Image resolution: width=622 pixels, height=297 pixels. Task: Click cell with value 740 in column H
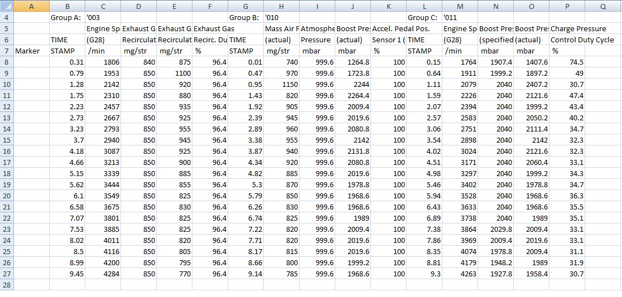click(x=281, y=62)
